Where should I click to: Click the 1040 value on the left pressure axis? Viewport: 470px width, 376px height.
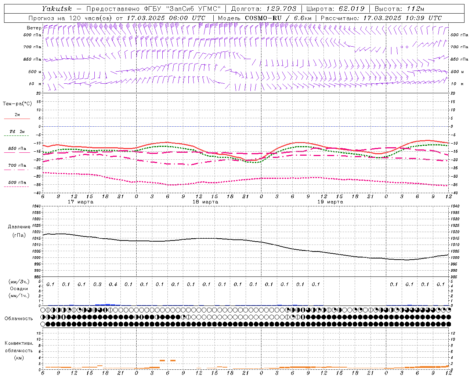pyautogui.click(x=37, y=206)
